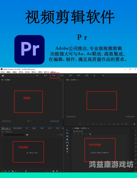Select the Slip tool
The image size is (137, 178).
click(67, 142)
